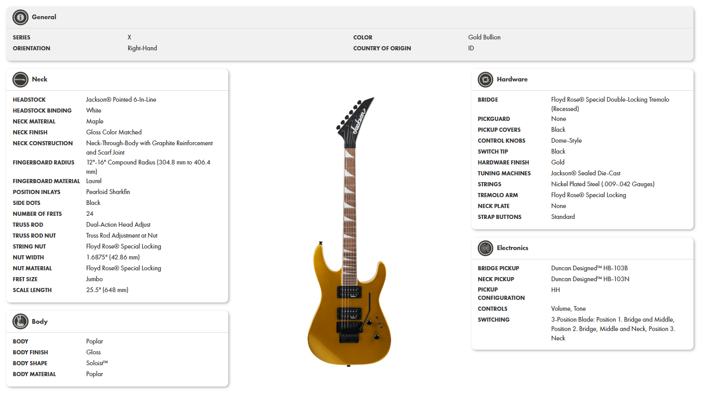
Task: Click the Gold Bullion color value
Action: [x=484, y=37]
